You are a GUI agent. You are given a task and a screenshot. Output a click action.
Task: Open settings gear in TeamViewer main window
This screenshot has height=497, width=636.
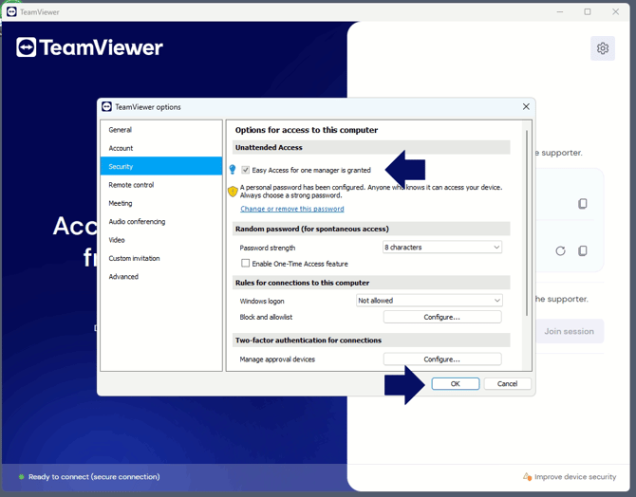click(x=603, y=48)
